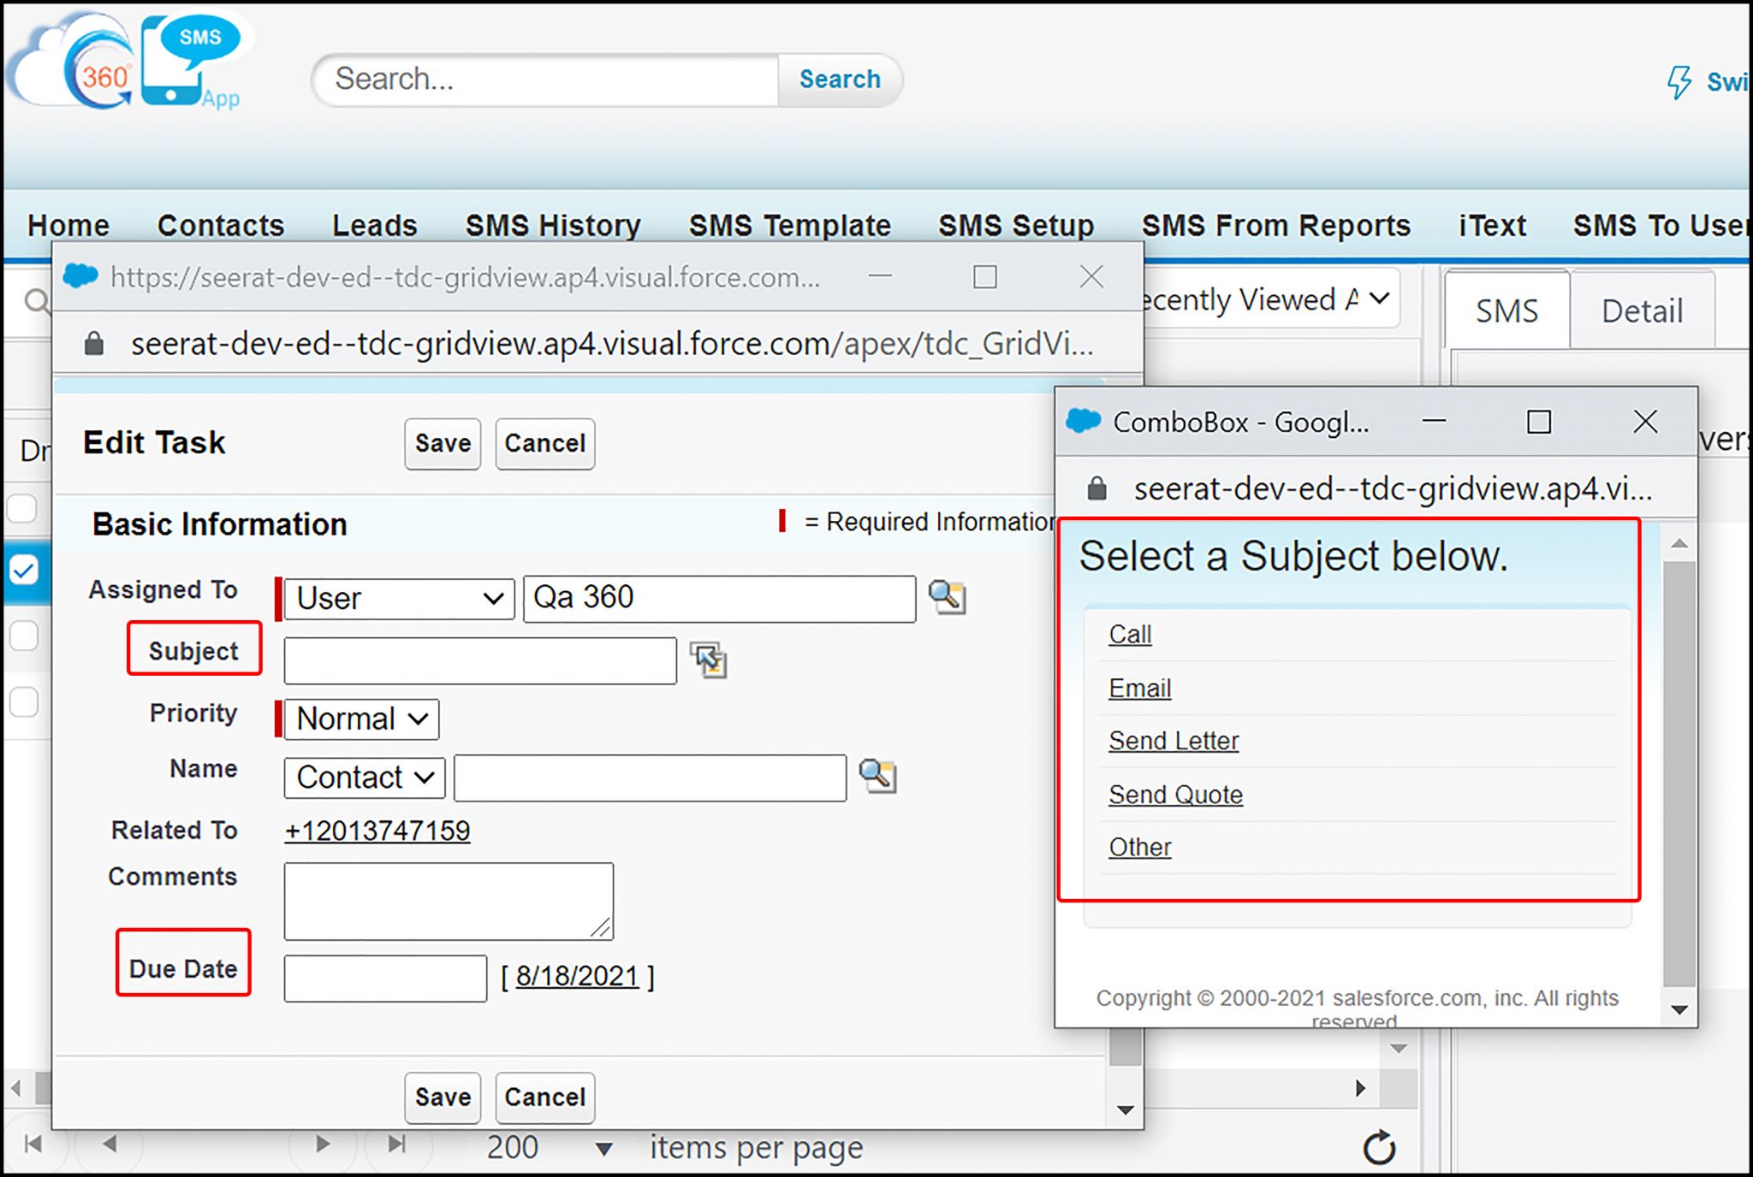
Task: Switch to the Detail tab
Action: [1641, 311]
